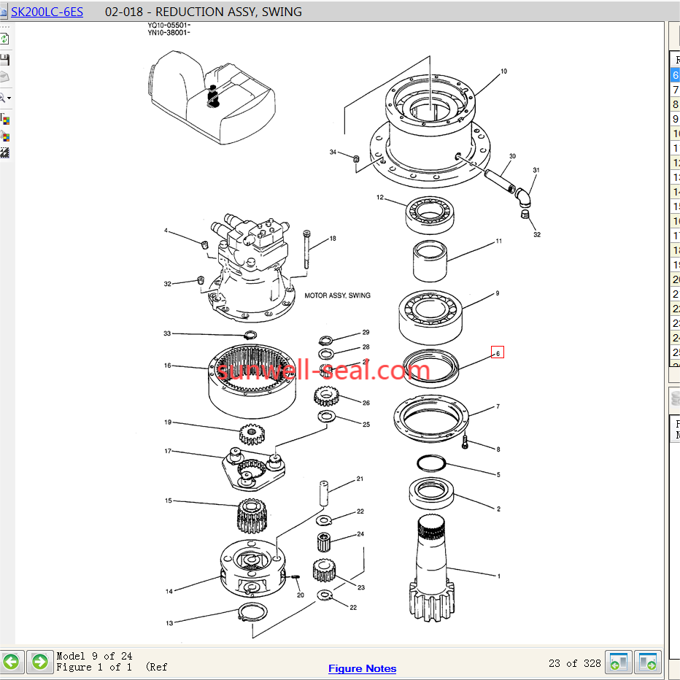The image size is (680, 680).
Task: Click callout number 10 on the housing
Action: tap(503, 72)
